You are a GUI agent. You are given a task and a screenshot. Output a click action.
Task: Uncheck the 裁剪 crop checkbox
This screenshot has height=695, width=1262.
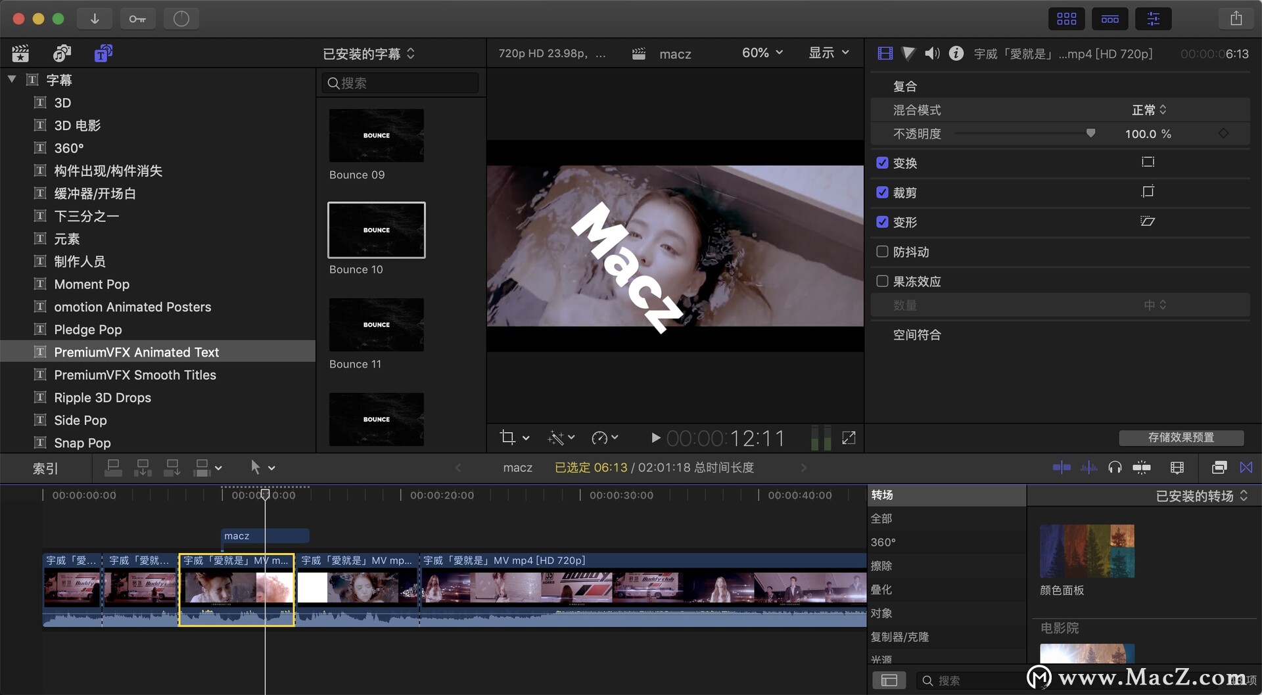[x=882, y=192]
